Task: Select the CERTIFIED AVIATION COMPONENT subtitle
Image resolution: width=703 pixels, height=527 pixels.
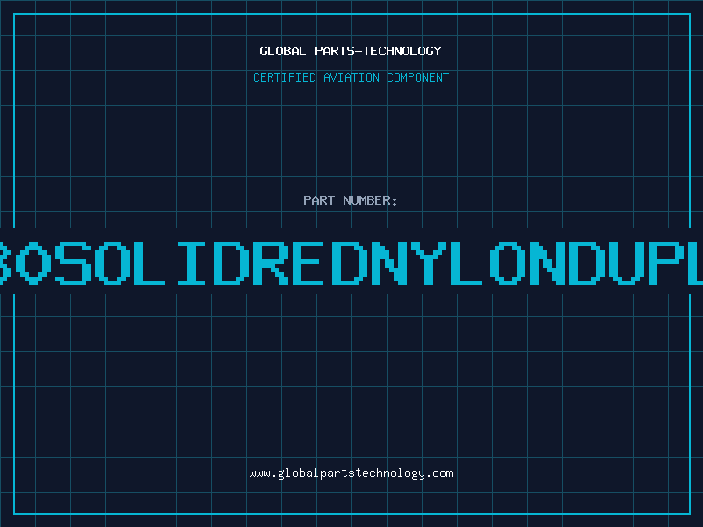Action: click(x=351, y=77)
